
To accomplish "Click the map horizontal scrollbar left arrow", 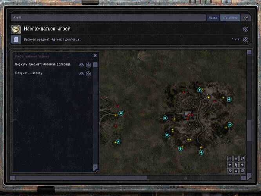I will point(13,178).
